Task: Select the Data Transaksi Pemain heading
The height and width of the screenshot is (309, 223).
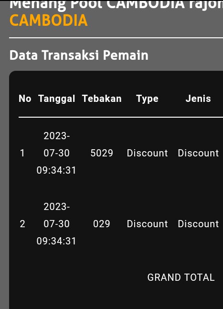Action: tap(79, 55)
